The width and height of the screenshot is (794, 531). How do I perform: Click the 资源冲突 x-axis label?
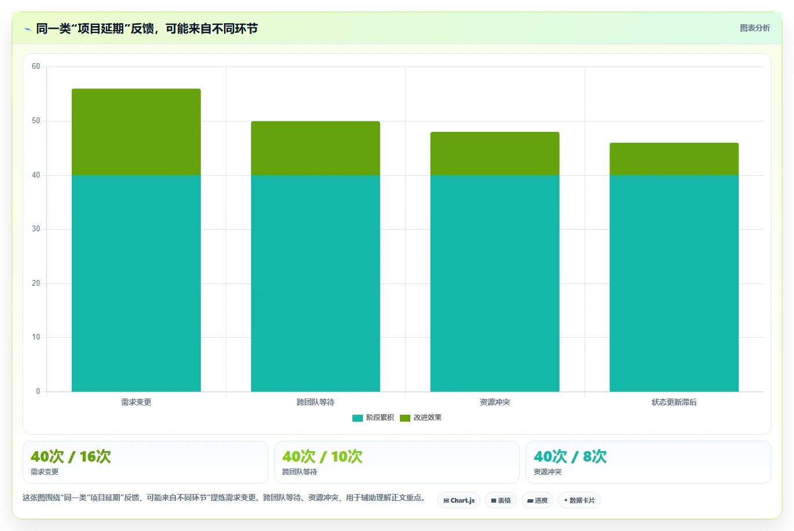click(x=495, y=402)
